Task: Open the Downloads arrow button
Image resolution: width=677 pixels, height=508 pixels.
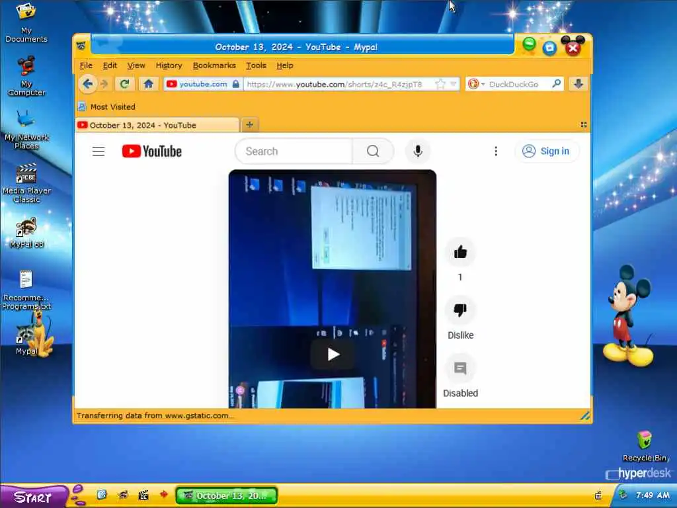Action: pos(578,84)
